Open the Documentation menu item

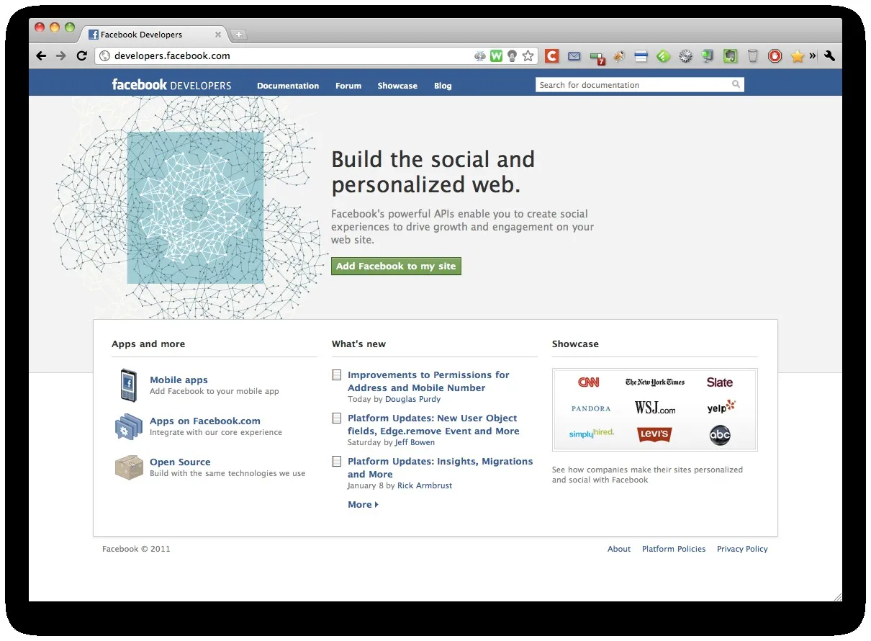pos(288,86)
